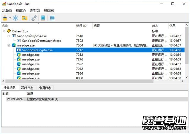Click the 13:04:59 time for process 7252
The height and width of the screenshot is (134, 190).
(x=175, y=55)
